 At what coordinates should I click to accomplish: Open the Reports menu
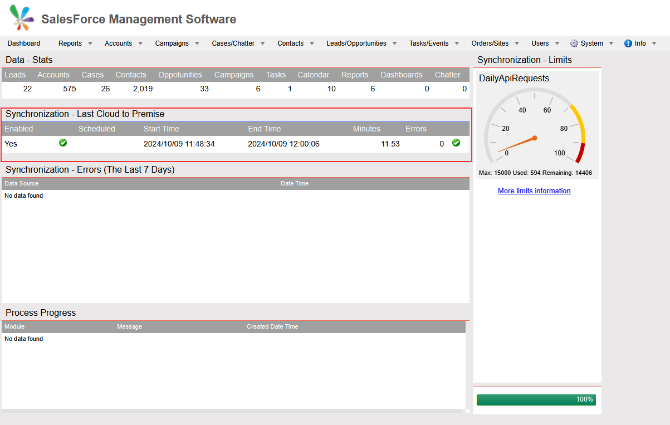tap(70, 43)
